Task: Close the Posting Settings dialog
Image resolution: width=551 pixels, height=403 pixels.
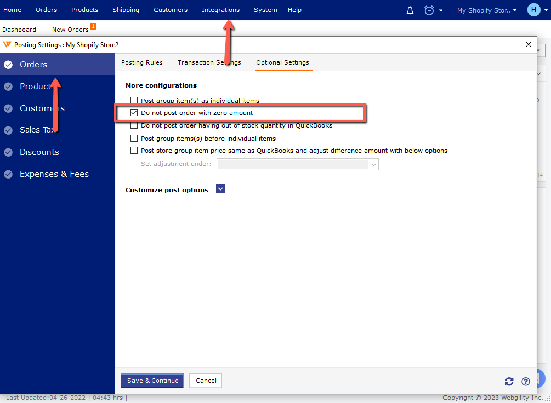Action: [x=528, y=44]
